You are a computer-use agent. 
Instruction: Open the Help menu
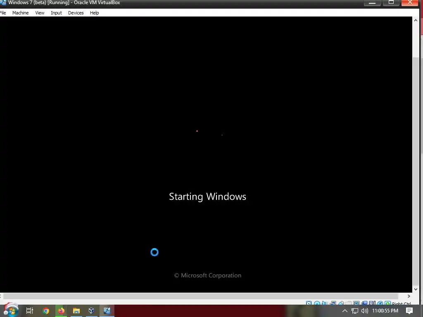click(x=95, y=13)
